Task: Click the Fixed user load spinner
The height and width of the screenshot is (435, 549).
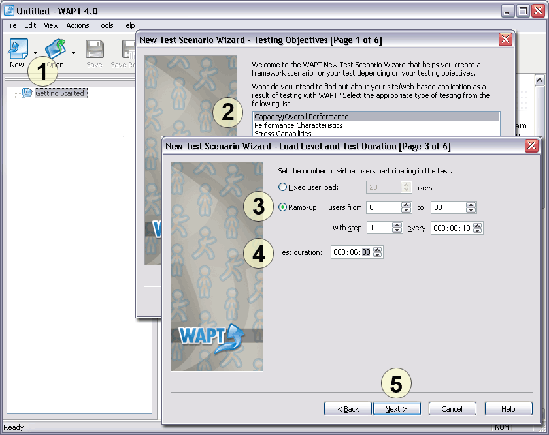Action: click(x=406, y=187)
